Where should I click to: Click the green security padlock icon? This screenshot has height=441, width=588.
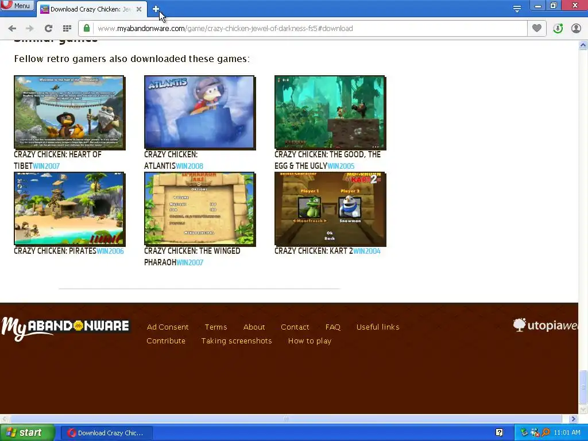[x=87, y=29]
